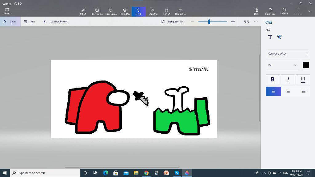Toggle underline formatting
Screen dimensions: 315x177
point(303,79)
